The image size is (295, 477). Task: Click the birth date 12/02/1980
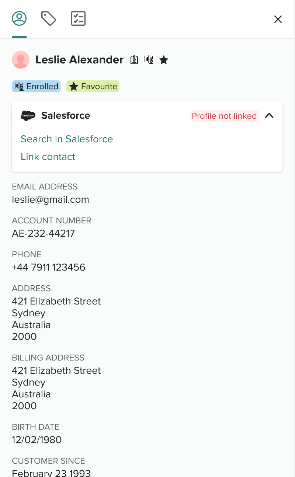point(37,440)
